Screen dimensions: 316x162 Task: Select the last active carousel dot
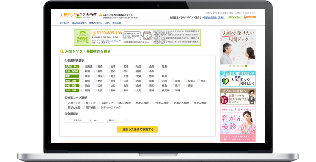pos(246,66)
